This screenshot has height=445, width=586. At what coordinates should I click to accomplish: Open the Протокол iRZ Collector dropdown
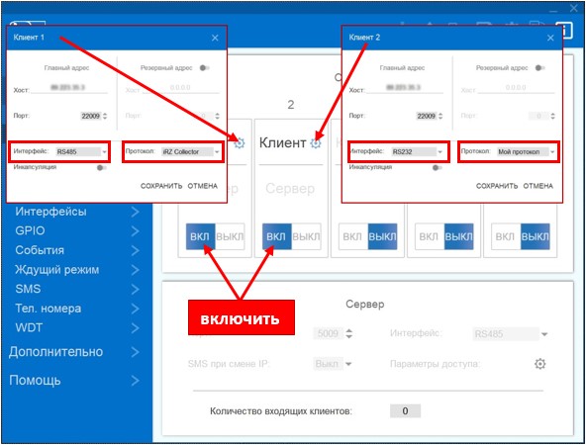click(x=191, y=151)
